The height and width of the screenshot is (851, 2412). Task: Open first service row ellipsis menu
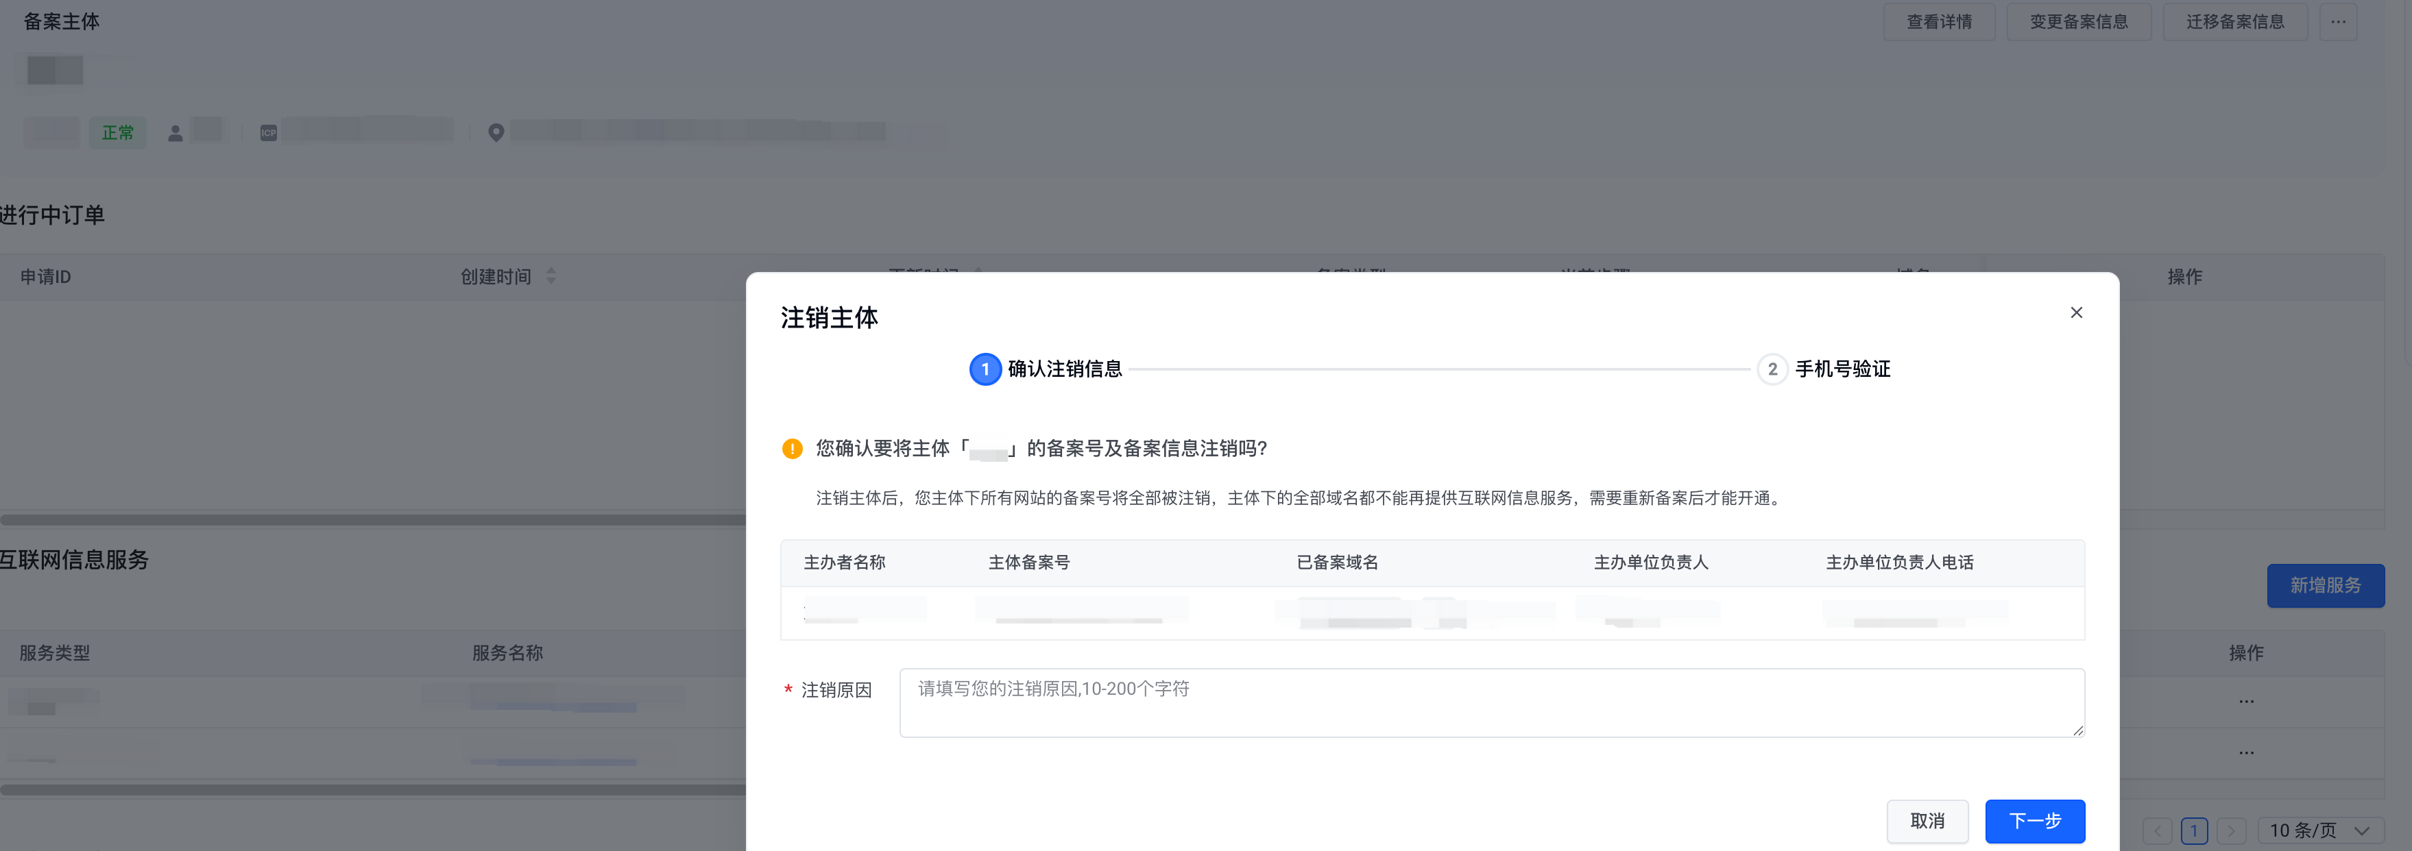click(2246, 701)
